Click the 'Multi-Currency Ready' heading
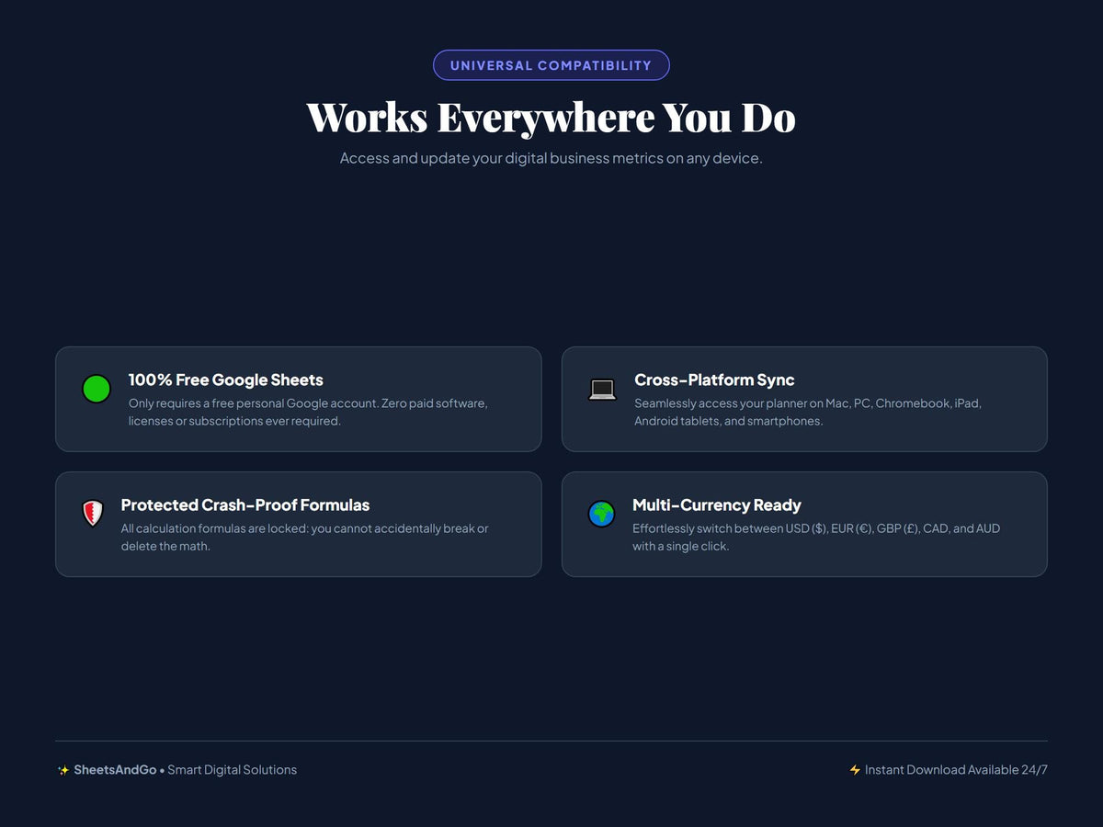 717,504
